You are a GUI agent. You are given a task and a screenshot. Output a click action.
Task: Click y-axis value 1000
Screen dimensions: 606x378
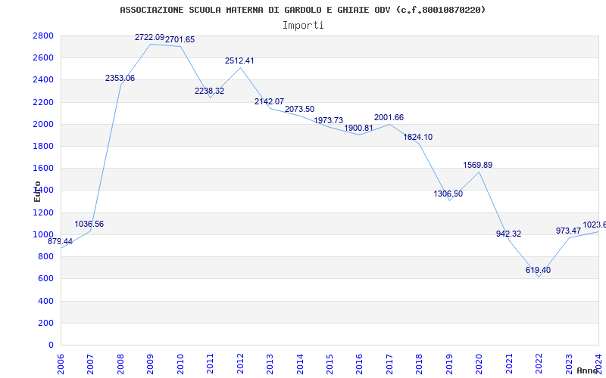pyautogui.click(x=43, y=234)
